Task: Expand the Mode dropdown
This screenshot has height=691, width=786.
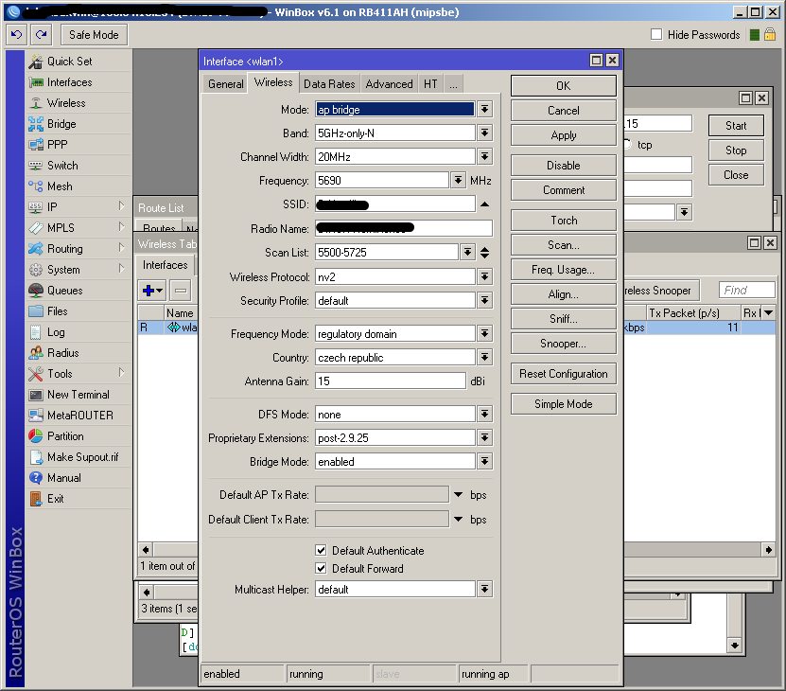Action: 484,110
